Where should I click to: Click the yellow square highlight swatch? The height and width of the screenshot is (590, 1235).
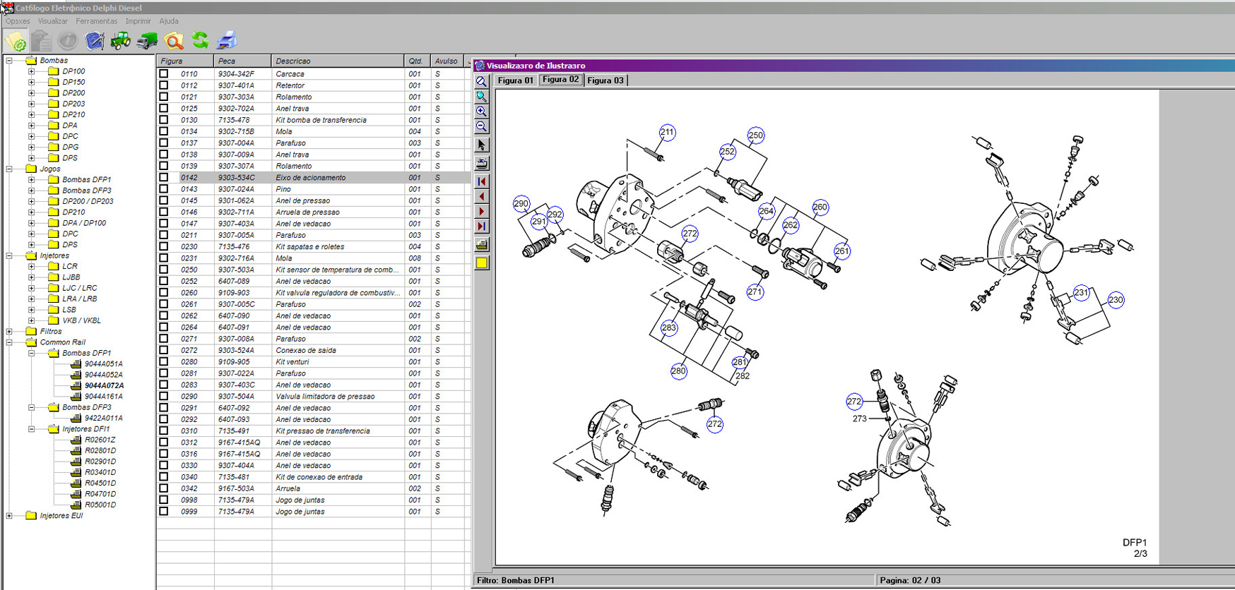tap(481, 263)
